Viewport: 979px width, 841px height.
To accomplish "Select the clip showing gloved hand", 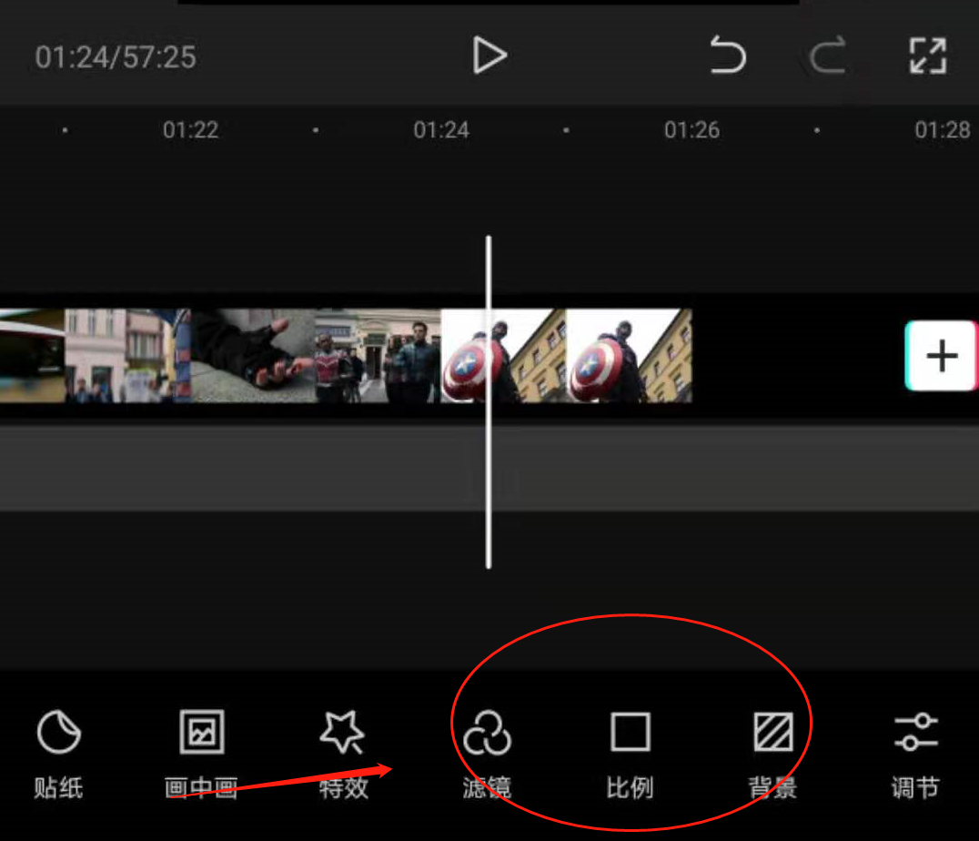I will (x=253, y=356).
